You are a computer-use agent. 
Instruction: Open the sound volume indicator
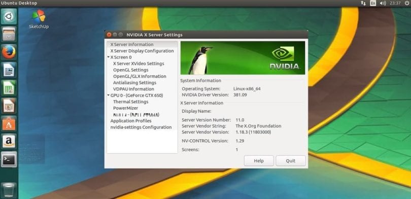tap(383, 3)
